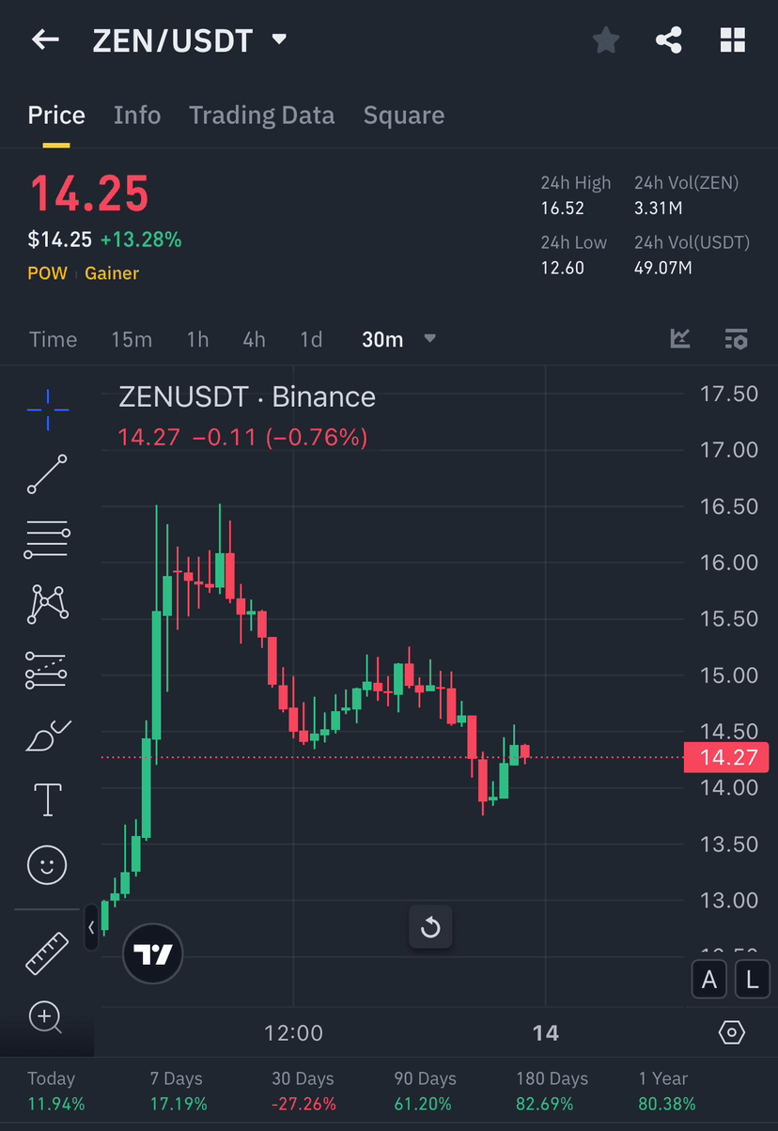Screen dimensions: 778x1131
Task: Open the emoji sticker tool
Action: tap(47, 865)
